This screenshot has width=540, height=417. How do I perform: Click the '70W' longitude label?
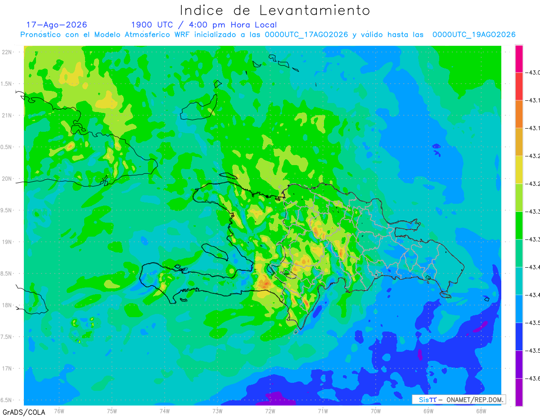(376, 410)
